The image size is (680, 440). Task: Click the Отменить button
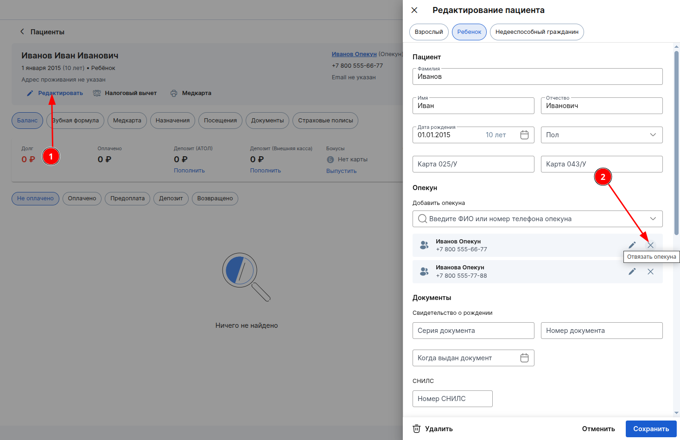point(598,429)
